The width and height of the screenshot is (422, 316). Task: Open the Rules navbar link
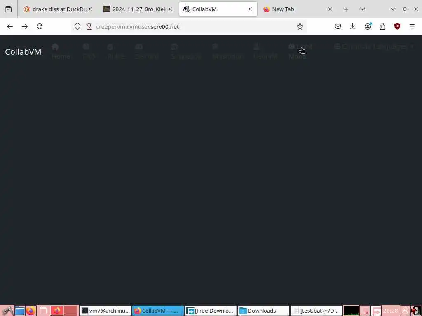point(116,51)
